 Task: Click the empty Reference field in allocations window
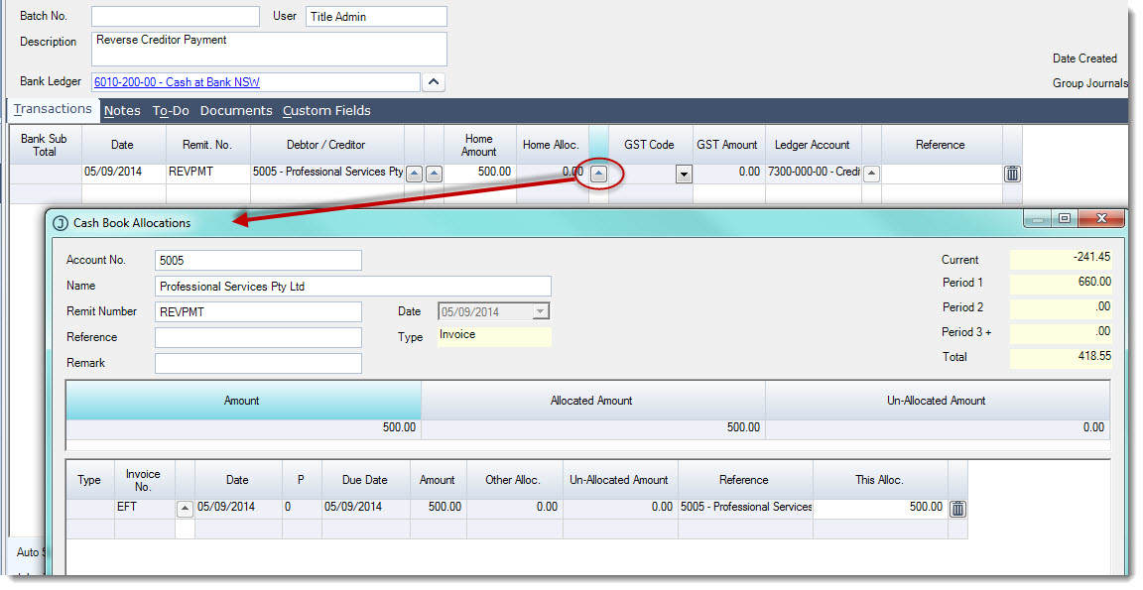[x=258, y=337]
